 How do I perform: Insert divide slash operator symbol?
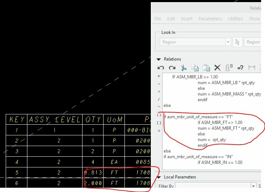pos(159,99)
